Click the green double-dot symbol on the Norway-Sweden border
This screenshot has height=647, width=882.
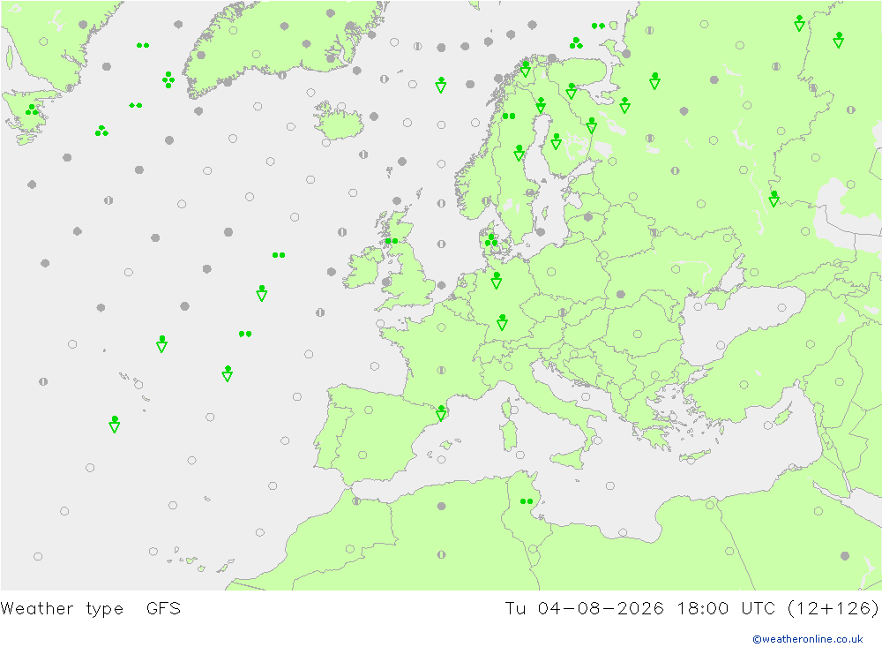tap(509, 116)
